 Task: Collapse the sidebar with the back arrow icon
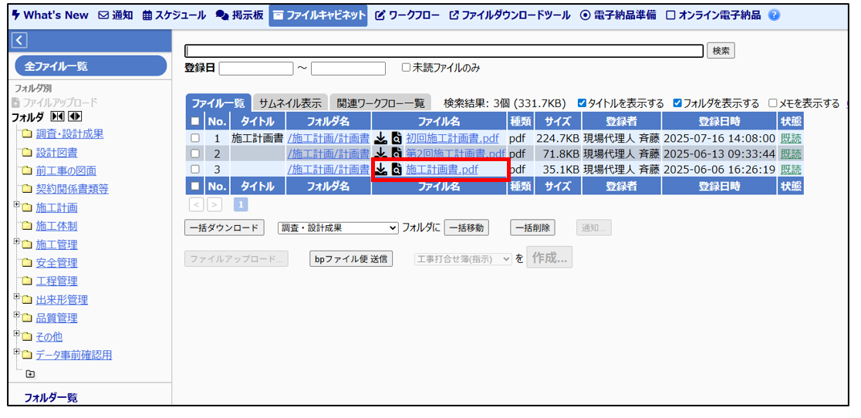20,41
